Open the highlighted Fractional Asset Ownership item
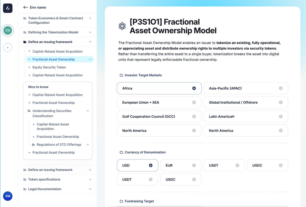The width and height of the screenshot is (306, 207). pos(60,59)
